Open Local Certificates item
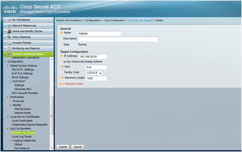242x152 pixels. [x=22, y=121]
